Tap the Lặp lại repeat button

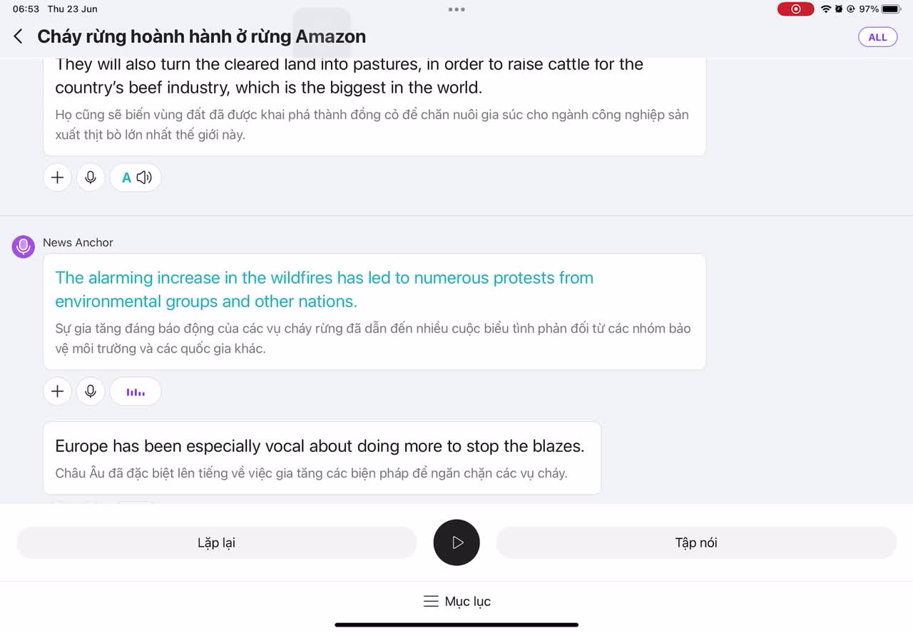point(216,542)
